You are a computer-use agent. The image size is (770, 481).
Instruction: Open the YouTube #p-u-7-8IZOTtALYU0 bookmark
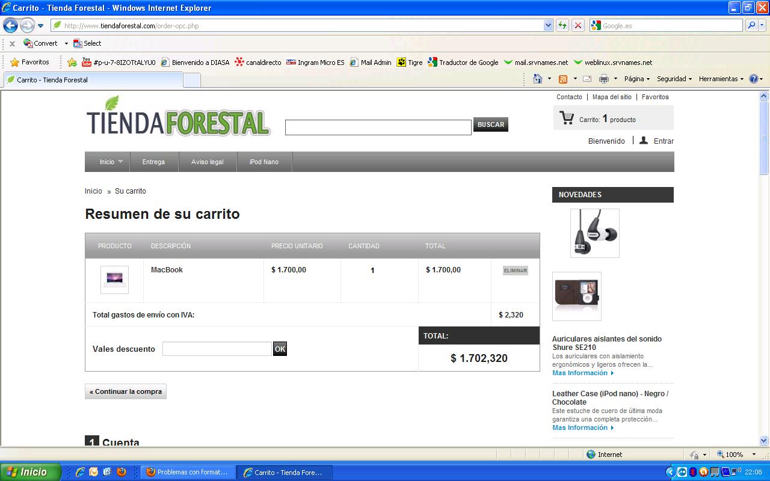119,62
